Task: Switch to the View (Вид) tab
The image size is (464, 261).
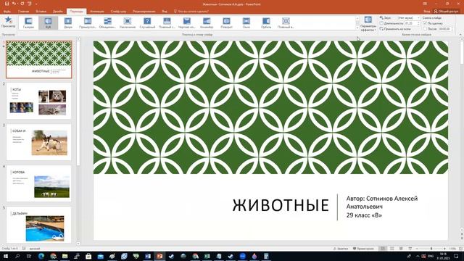Action: tap(165, 12)
